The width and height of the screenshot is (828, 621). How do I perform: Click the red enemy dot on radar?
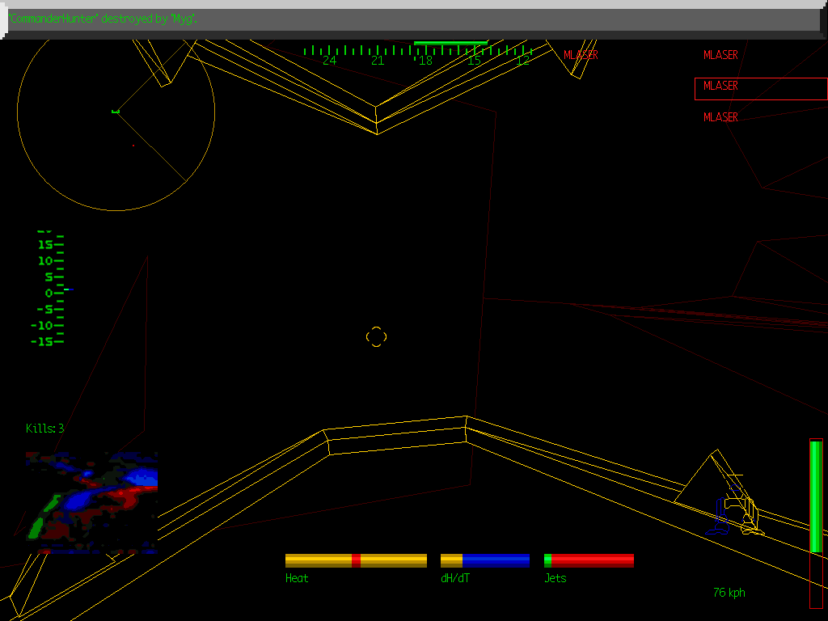click(133, 146)
